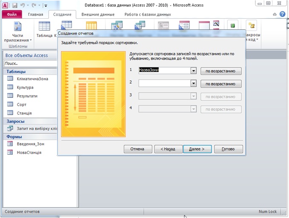Expand the second sort field dropdown
This screenshot has width=289, height=218.
193,84
